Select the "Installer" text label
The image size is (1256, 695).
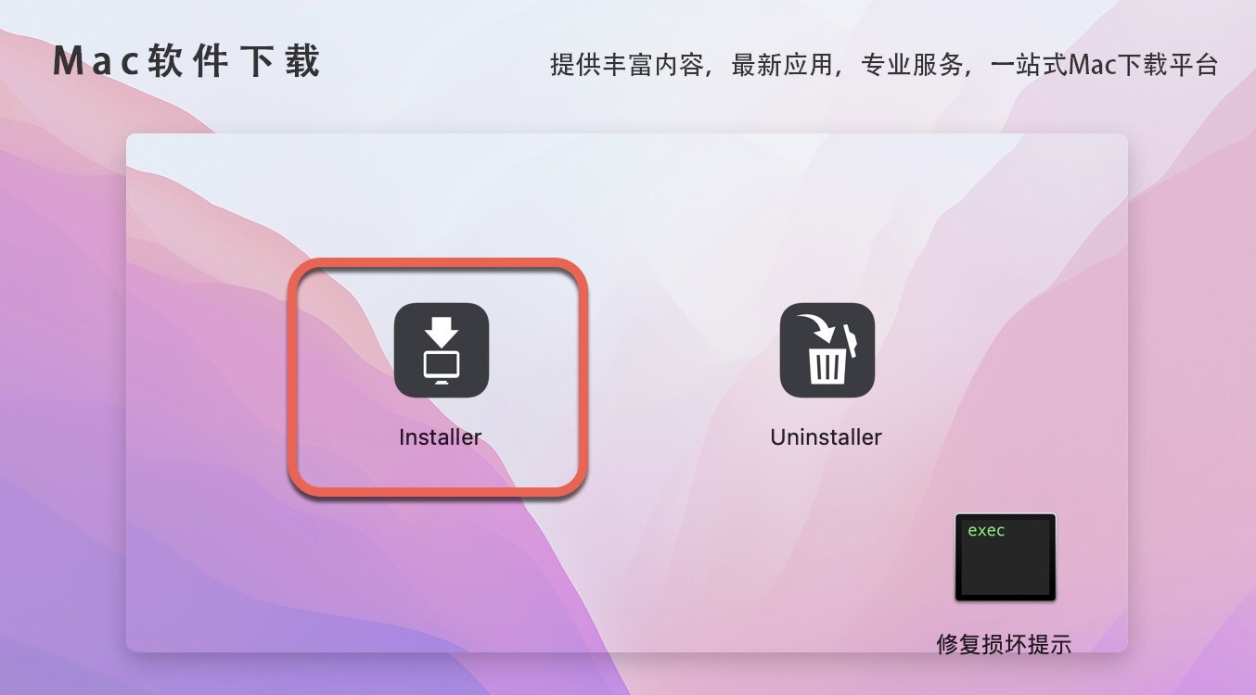pos(441,437)
